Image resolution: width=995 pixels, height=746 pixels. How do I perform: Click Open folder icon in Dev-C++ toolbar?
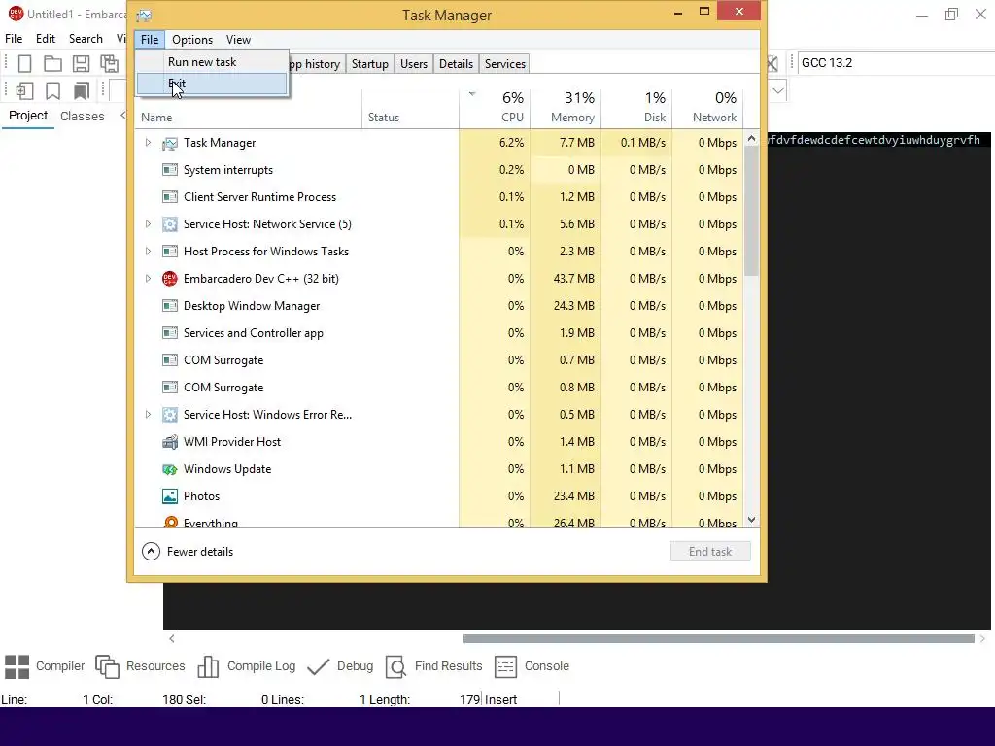pyautogui.click(x=52, y=63)
